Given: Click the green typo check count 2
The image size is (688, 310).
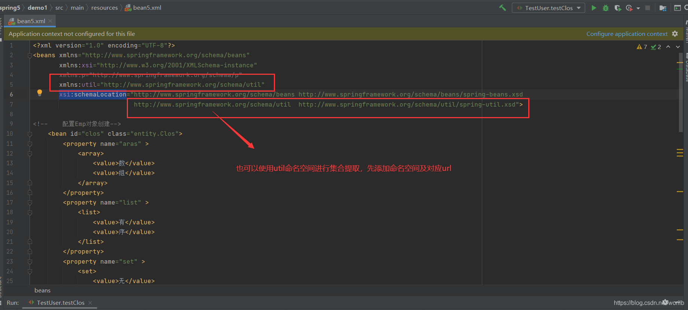Looking at the screenshot, I should [x=656, y=47].
